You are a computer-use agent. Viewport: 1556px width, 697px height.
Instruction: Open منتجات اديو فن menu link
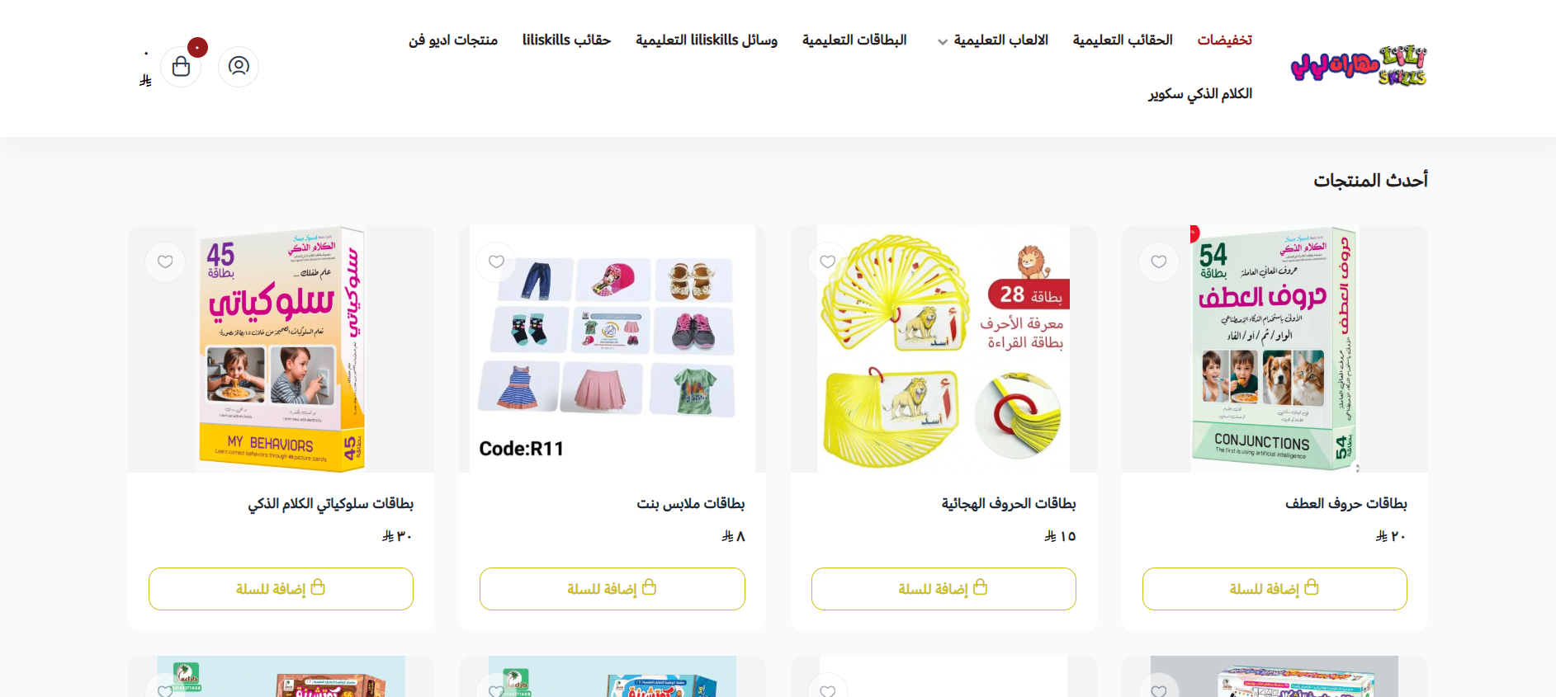click(453, 40)
